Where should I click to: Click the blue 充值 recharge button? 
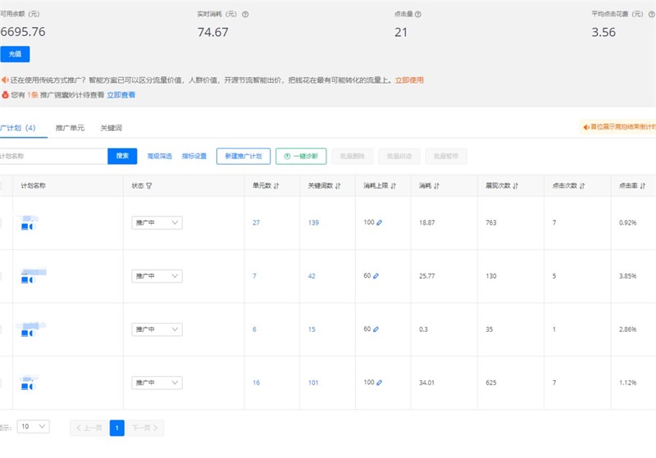(15, 54)
